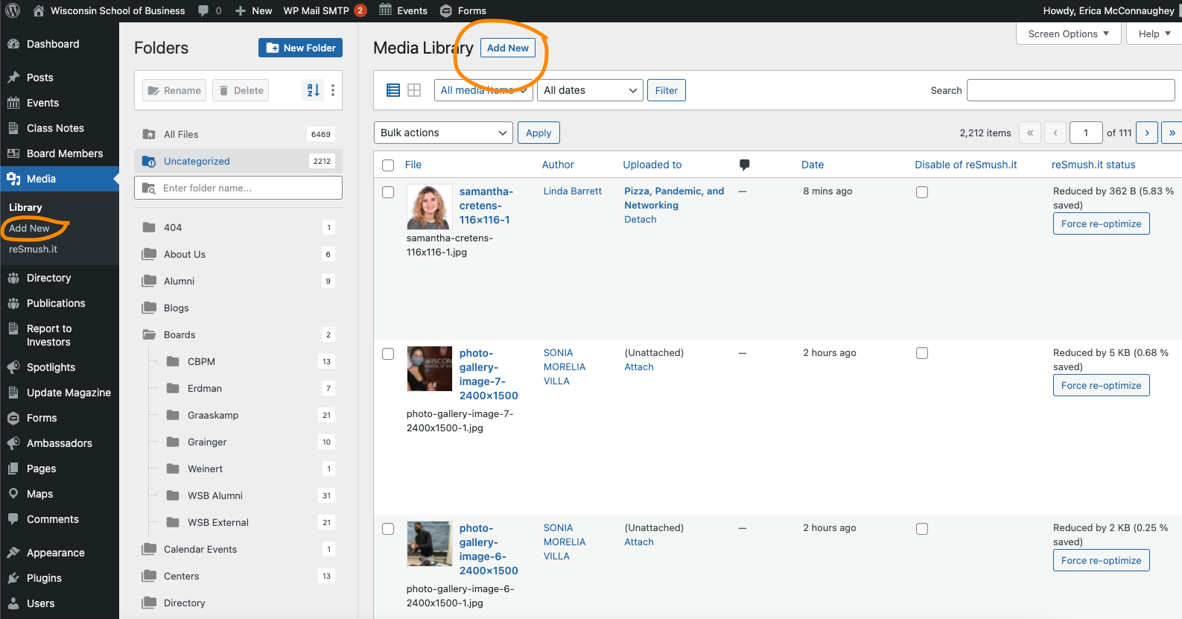Click the WordPress logo in admin bar
The image size is (1182, 619).
(x=13, y=10)
